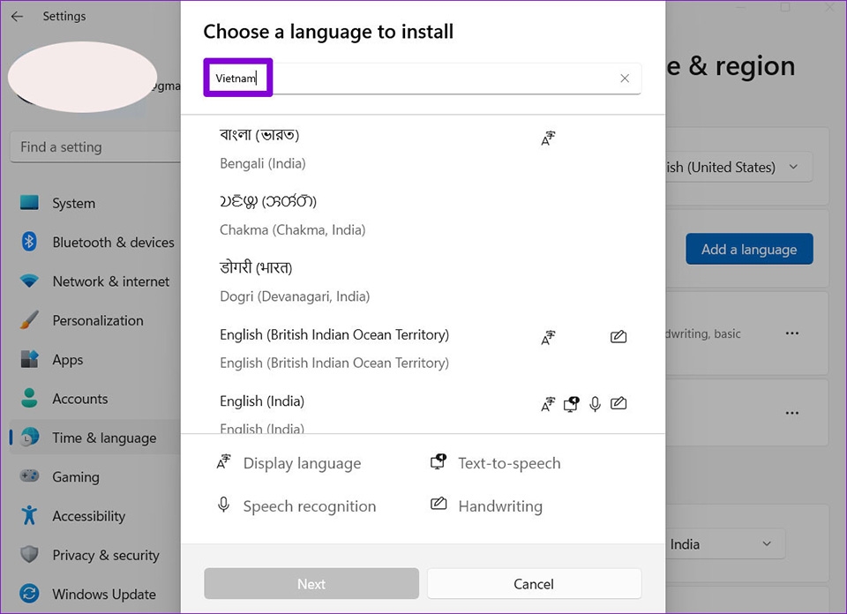The width and height of the screenshot is (847, 614).
Task: Choose Bengali (India) language
Action: pos(259,148)
